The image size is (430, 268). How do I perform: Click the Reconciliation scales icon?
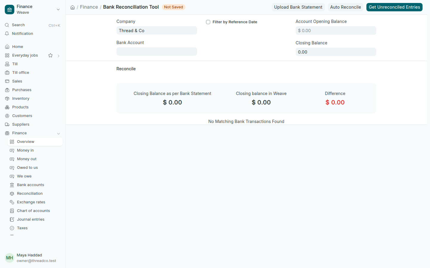click(x=12, y=194)
